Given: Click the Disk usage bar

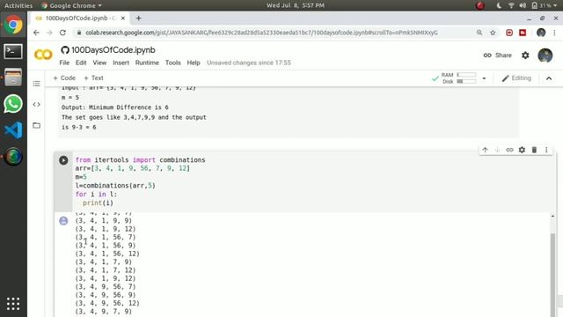Looking at the screenshot, I should (466, 82).
